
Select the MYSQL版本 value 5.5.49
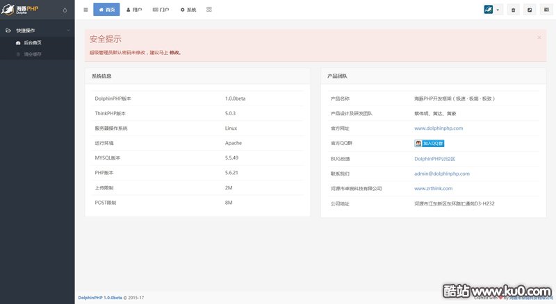231,158
